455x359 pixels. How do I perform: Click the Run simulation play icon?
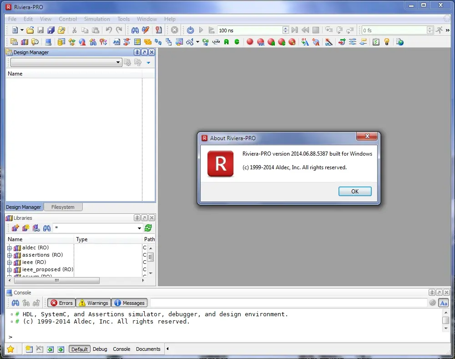click(201, 30)
